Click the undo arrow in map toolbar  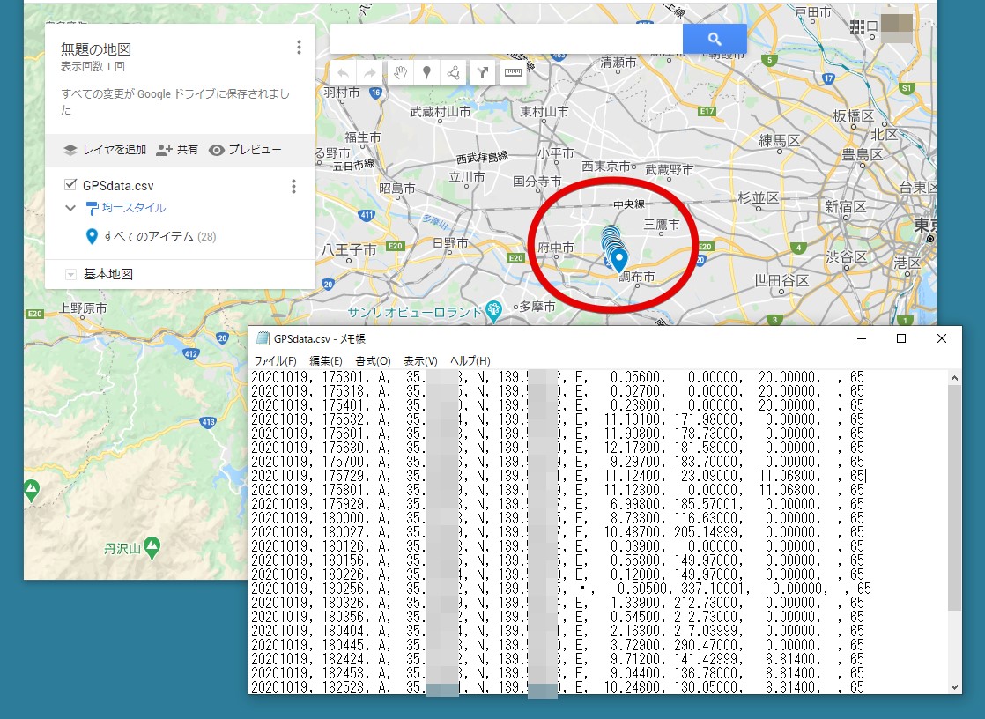(x=343, y=73)
